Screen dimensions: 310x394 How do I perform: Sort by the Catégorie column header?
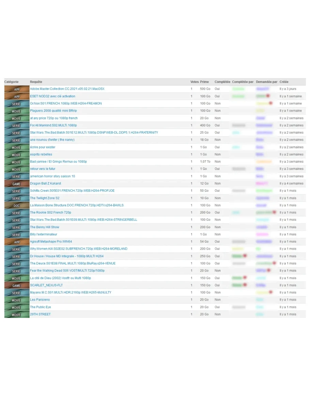(x=12, y=82)
